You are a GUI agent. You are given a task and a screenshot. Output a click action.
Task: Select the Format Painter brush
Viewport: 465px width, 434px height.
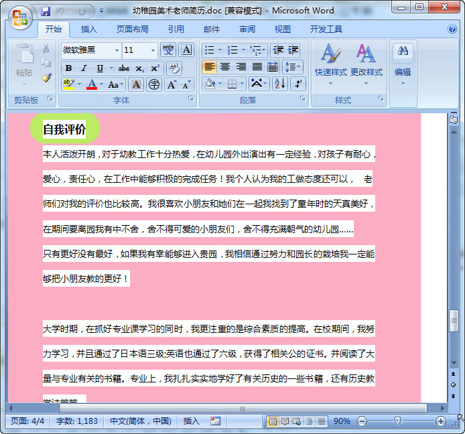46,78
